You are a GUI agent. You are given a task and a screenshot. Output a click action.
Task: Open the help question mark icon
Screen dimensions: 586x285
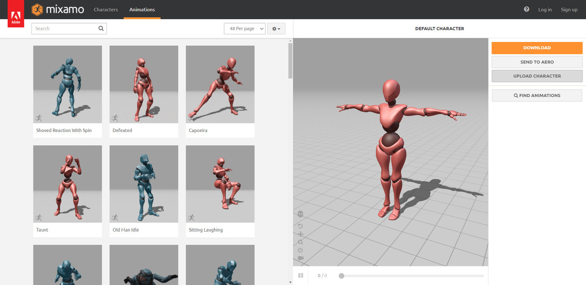click(x=526, y=9)
